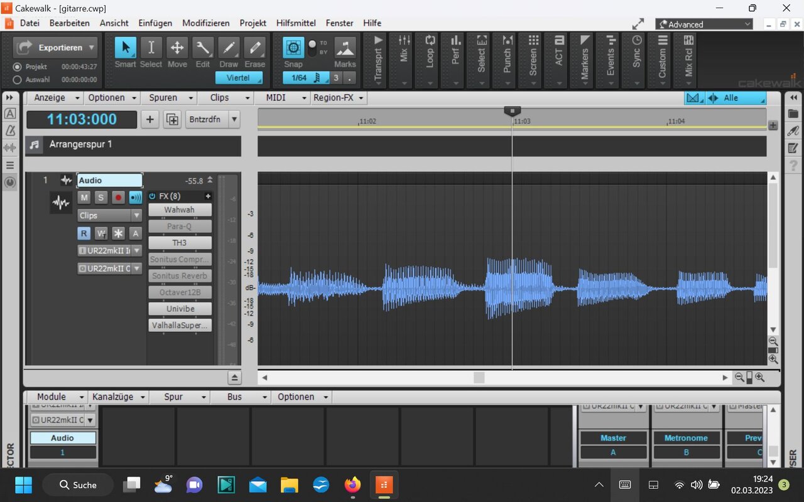
Task: Open the Wahwah effect in FX rack
Action: [180, 210]
